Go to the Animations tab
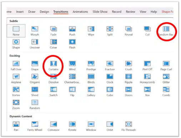This screenshot has height=138, width=181. [x=80, y=12]
